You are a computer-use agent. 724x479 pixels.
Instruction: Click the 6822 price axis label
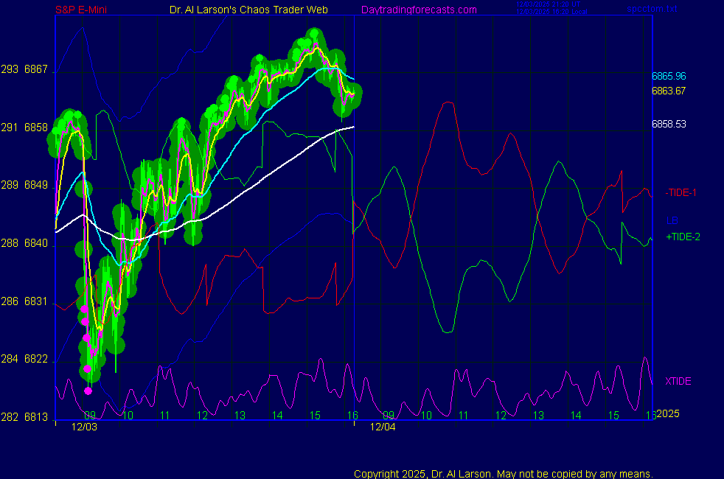point(37,359)
